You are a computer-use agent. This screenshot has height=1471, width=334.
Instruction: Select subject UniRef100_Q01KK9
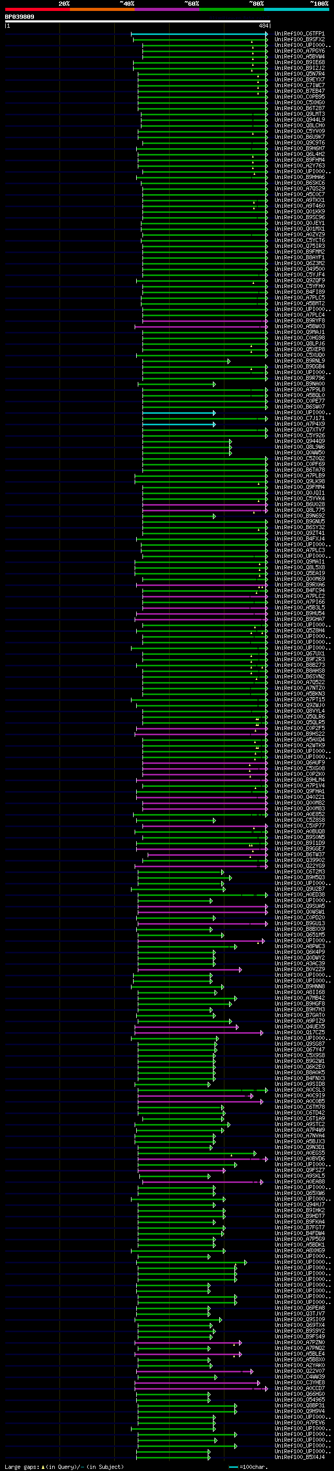coord(300,211)
